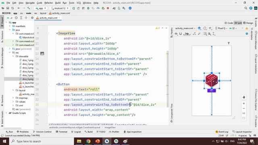Click the Infer Constraints wand icon
The image size is (258, 145).
point(199,34)
